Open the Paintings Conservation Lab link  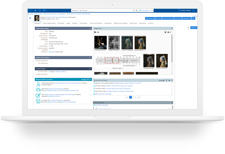coord(70,91)
